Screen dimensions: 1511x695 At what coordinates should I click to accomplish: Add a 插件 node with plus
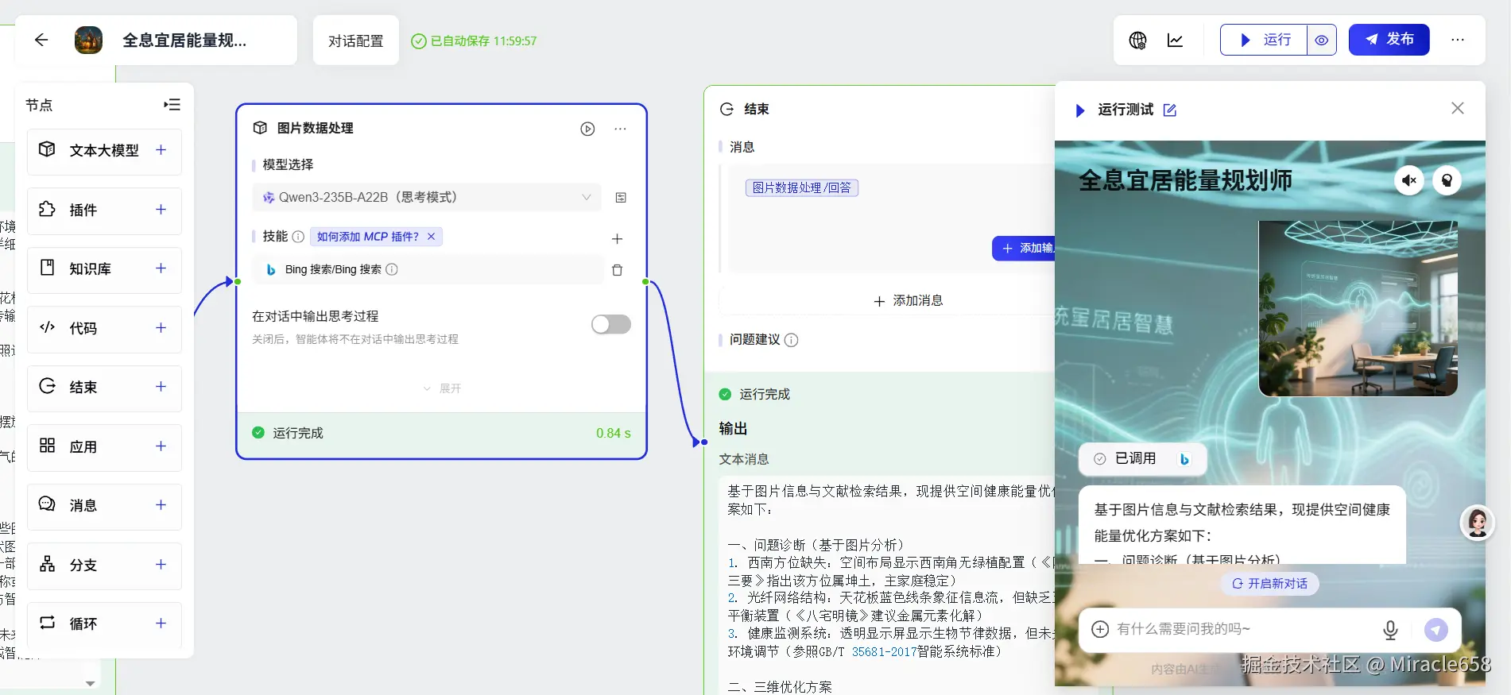tap(161, 209)
